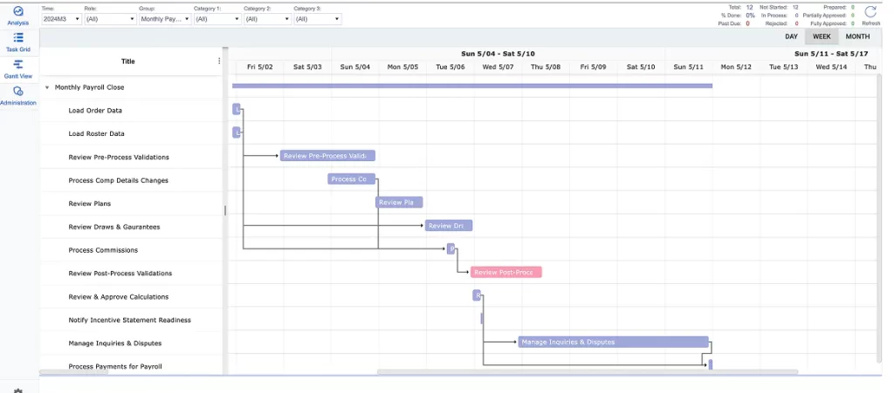The width and height of the screenshot is (894, 393).
Task: Open the Category 1 filter dropdown
Action: 216,18
